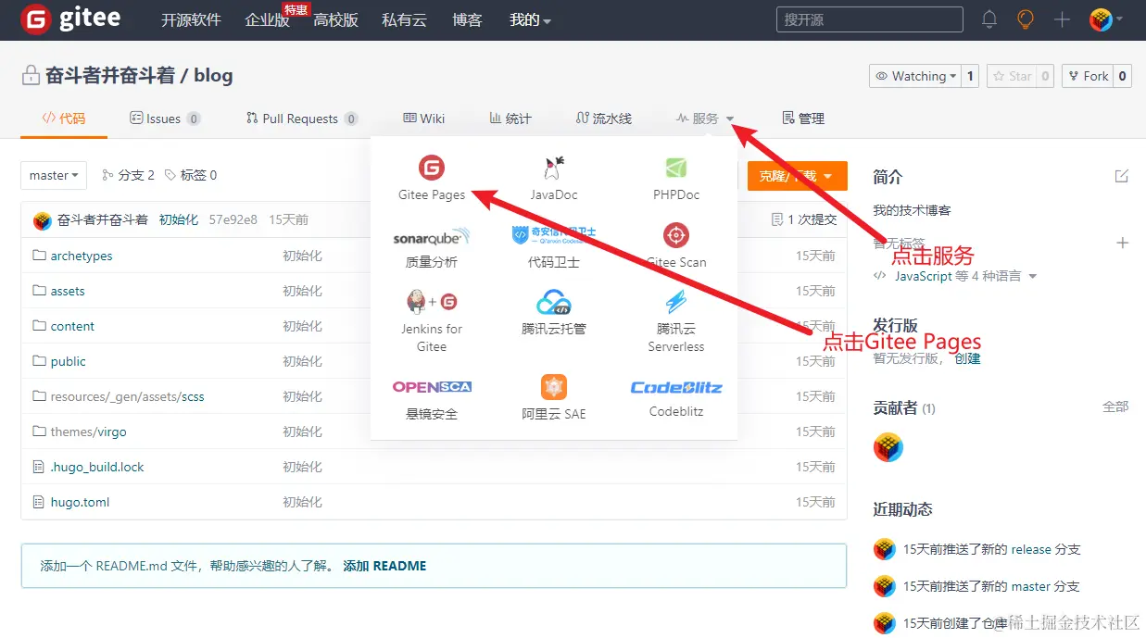Switch to 流水线 tab

(x=604, y=119)
